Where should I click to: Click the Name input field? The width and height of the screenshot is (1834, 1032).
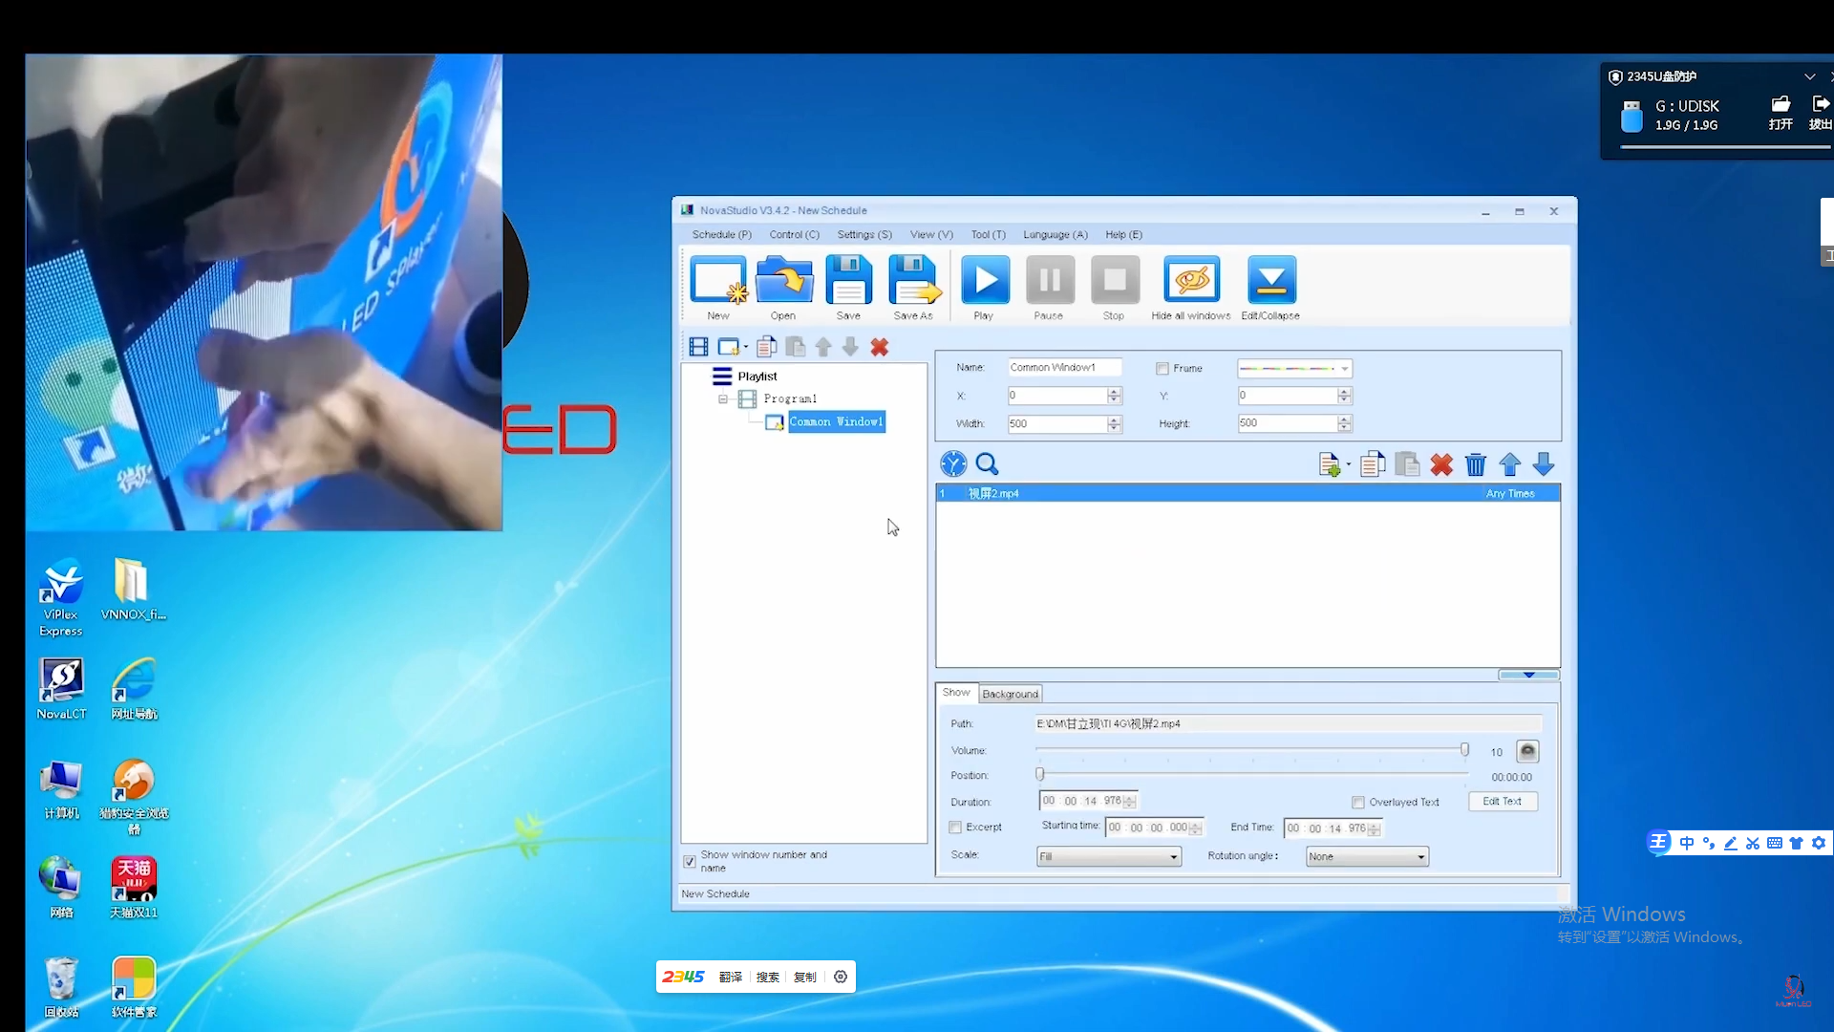(1064, 368)
